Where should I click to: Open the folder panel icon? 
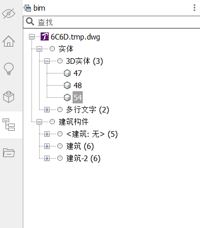pos(9,153)
